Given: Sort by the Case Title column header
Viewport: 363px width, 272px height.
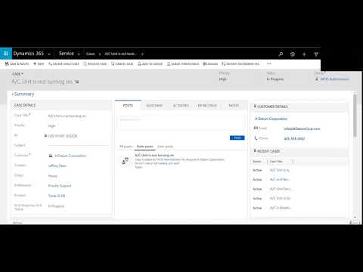Looking at the screenshot, I should pos(276,162).
